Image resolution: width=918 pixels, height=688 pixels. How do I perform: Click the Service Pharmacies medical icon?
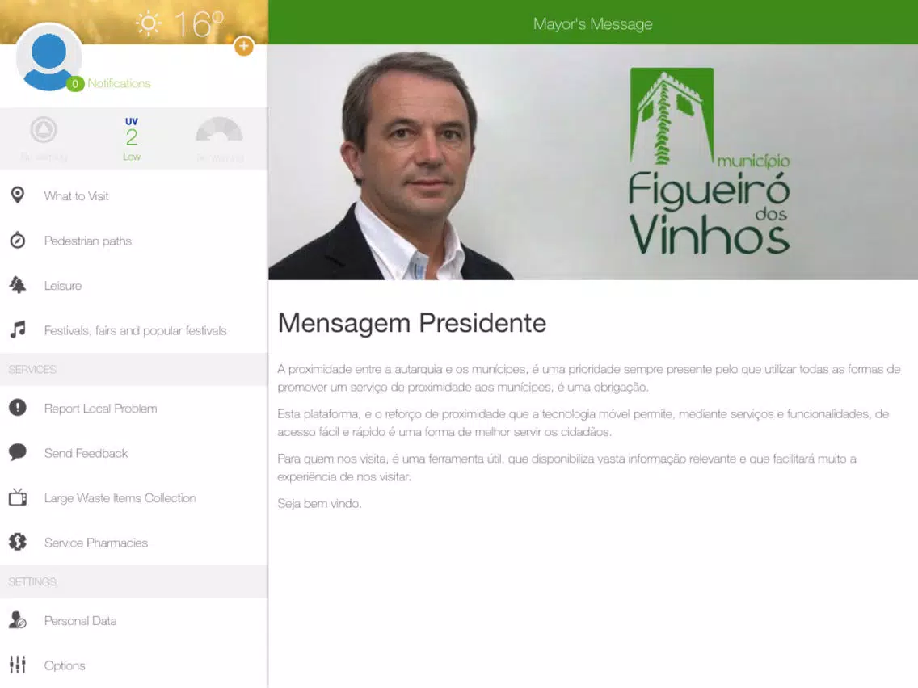pos(18,543)
